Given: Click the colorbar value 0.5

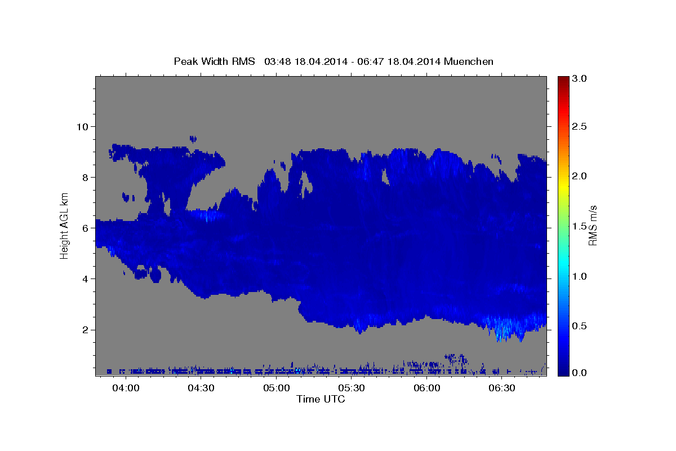Looking at the screenshot, I should (x=580, y=326).
